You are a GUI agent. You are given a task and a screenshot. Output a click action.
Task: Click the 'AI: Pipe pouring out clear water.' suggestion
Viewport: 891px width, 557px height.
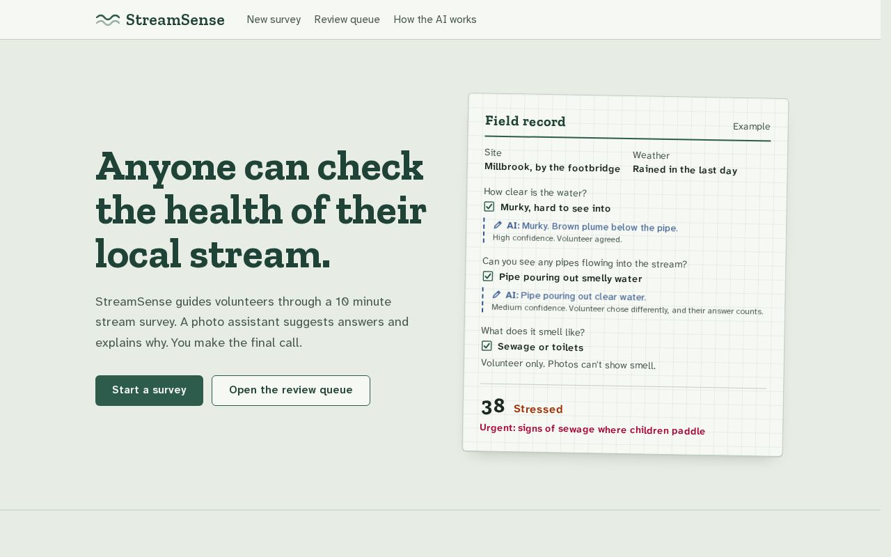tap(576, 297)
